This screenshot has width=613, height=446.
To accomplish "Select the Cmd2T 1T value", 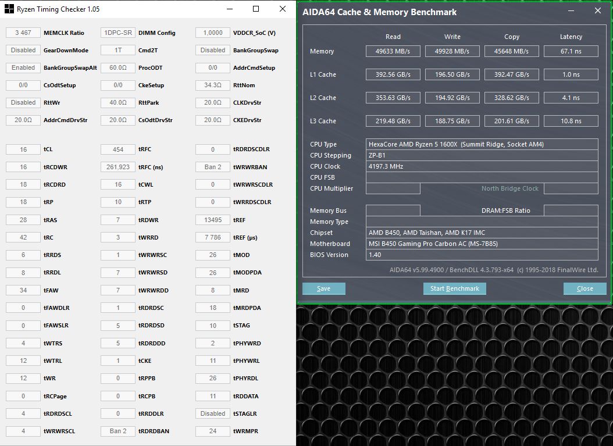I will (x=117, y=50).
